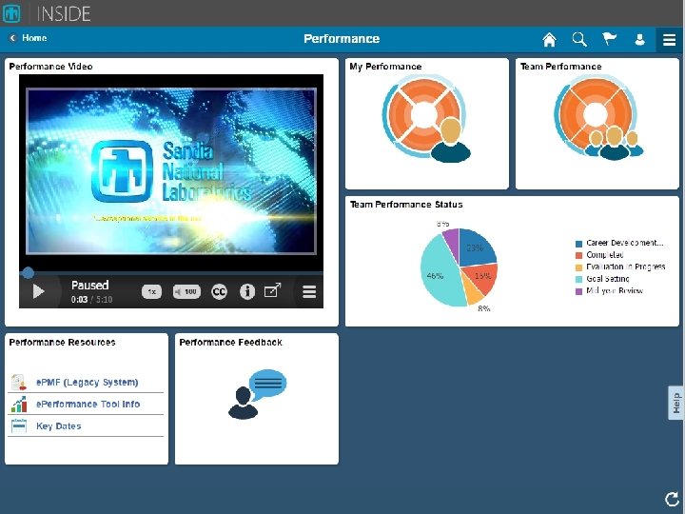Click Completed legend red swatch
The image size is (685, 514).
coord(578,256)
